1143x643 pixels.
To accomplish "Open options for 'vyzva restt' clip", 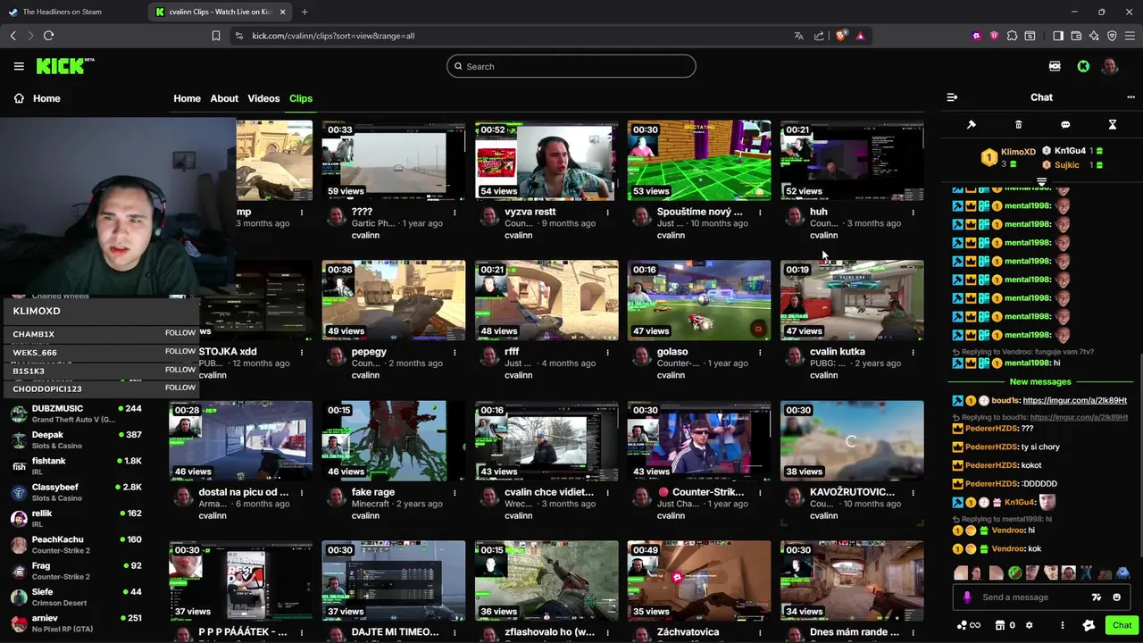I will [x=607, y=213].
